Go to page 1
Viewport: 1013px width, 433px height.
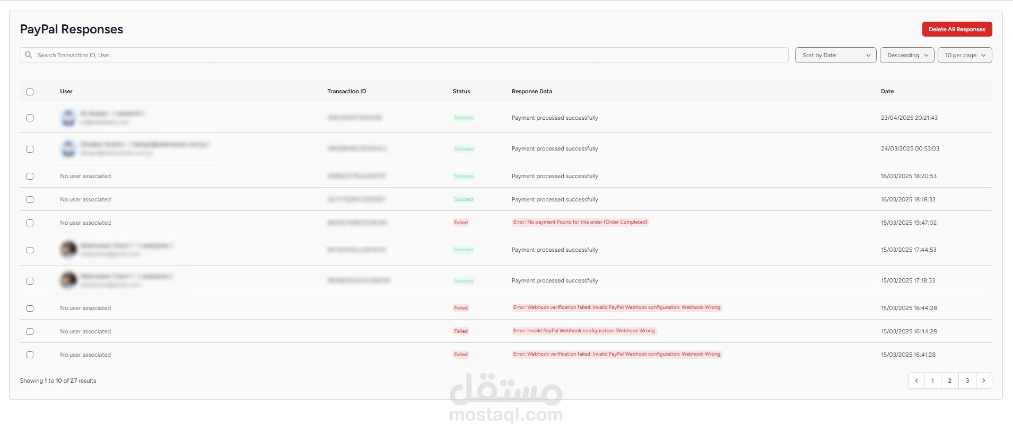click(x=932, y=381)
